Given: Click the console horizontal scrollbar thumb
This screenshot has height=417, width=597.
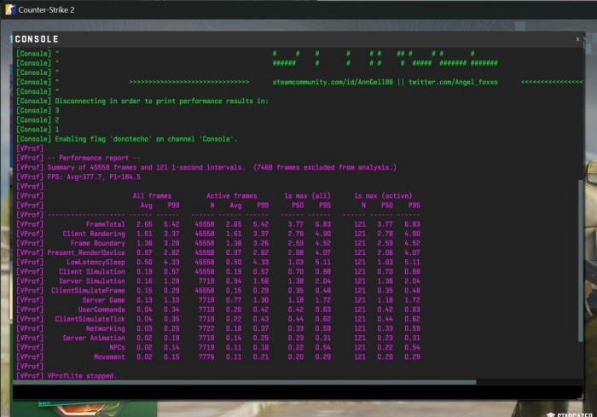Looking at the screenshot, I should (245, 382).
